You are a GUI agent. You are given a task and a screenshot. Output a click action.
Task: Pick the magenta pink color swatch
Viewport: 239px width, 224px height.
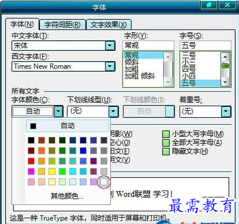pyautogui.click(x=31, y=171)
